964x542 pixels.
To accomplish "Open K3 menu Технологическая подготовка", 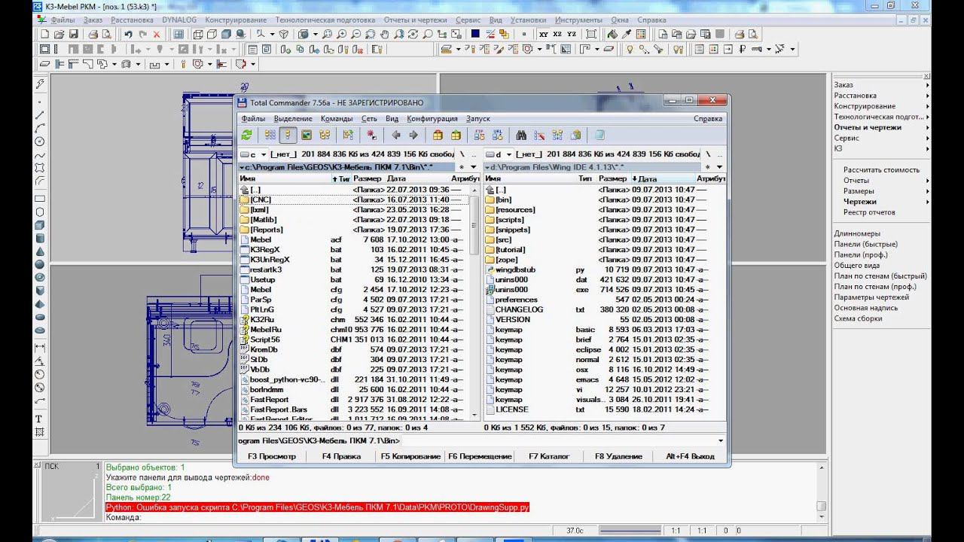I will [325, 20].
